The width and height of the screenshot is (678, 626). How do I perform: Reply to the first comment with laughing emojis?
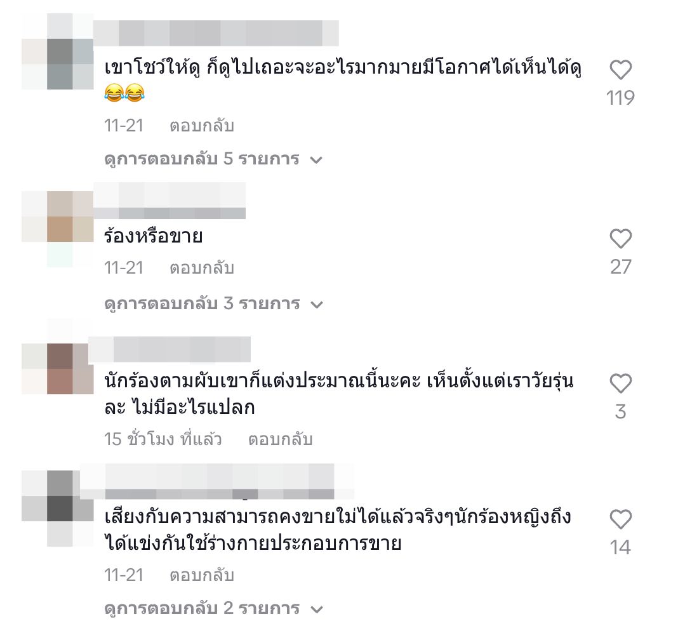coord(201,126)
